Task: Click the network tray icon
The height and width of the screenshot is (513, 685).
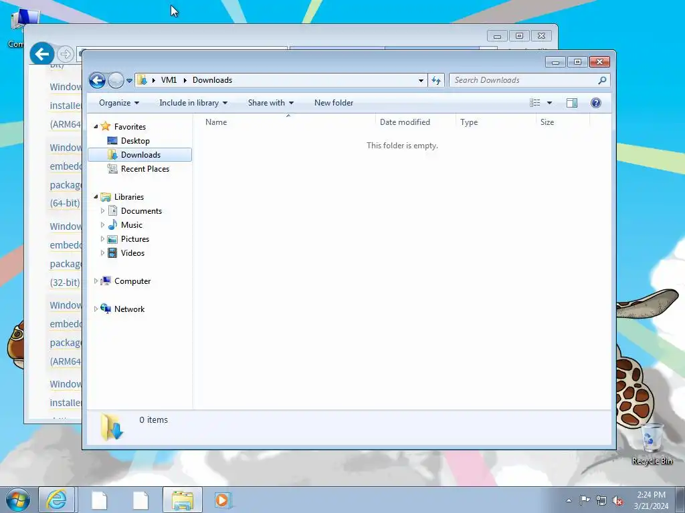Action: (x=601, y=500)
